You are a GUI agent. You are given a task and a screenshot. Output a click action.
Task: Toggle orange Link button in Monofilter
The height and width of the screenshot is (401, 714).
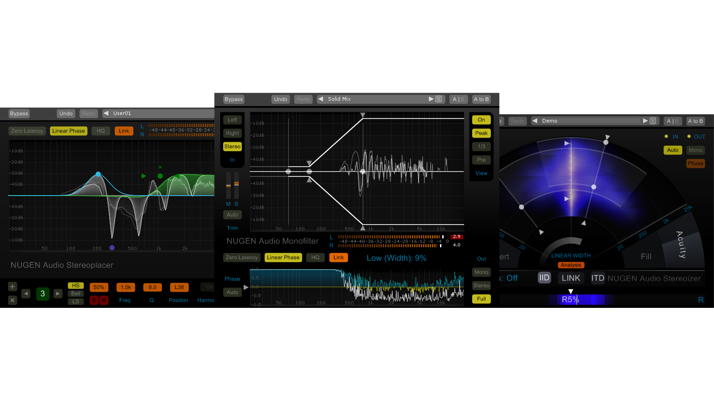[x=339, y=258]
